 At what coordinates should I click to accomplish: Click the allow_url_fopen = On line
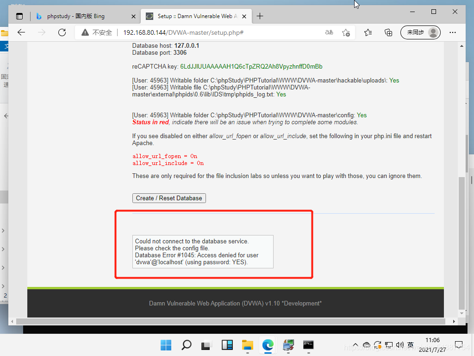[165, 156]
